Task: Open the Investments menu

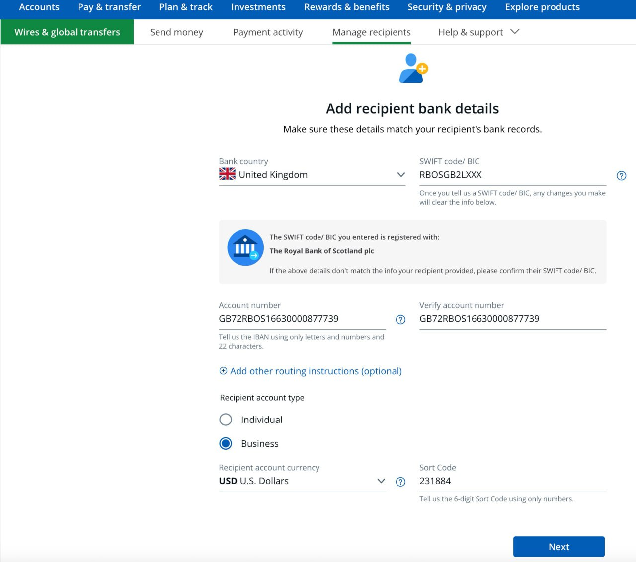Action: [258, 7]
